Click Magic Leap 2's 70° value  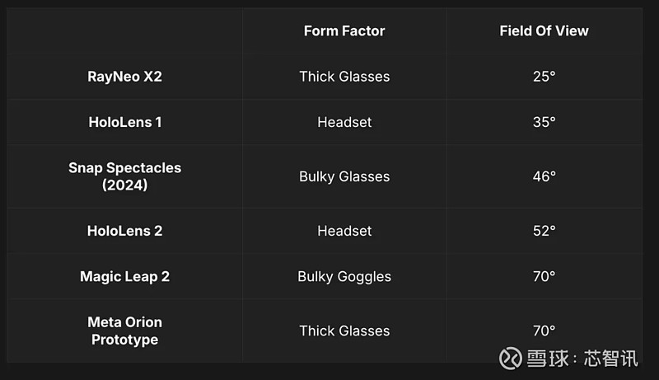click(x=544, y=276)
